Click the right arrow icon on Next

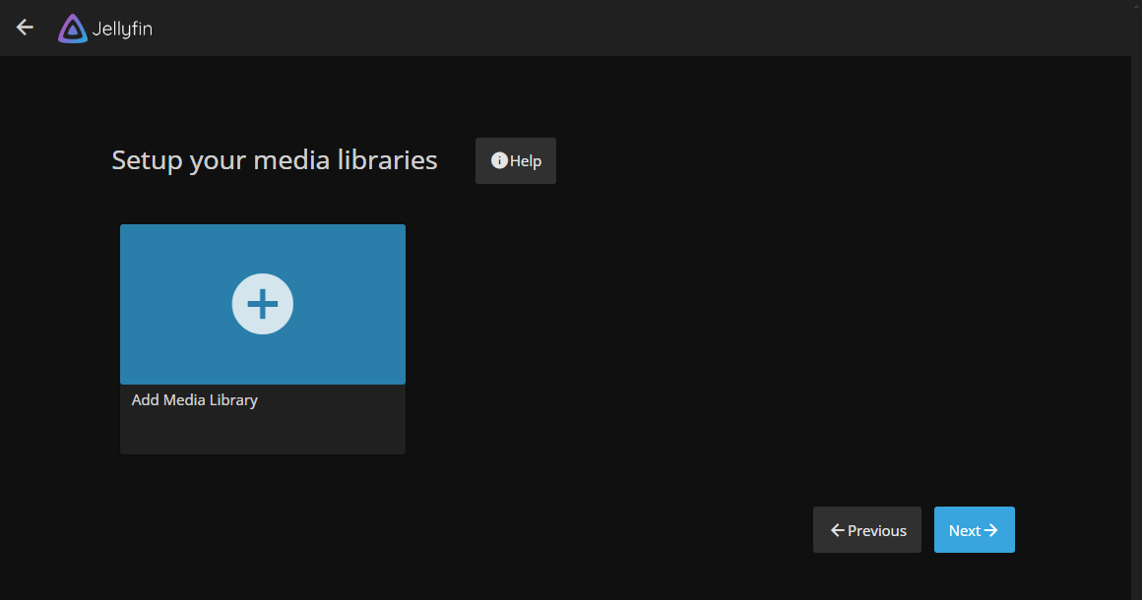(x=991, y=530)
